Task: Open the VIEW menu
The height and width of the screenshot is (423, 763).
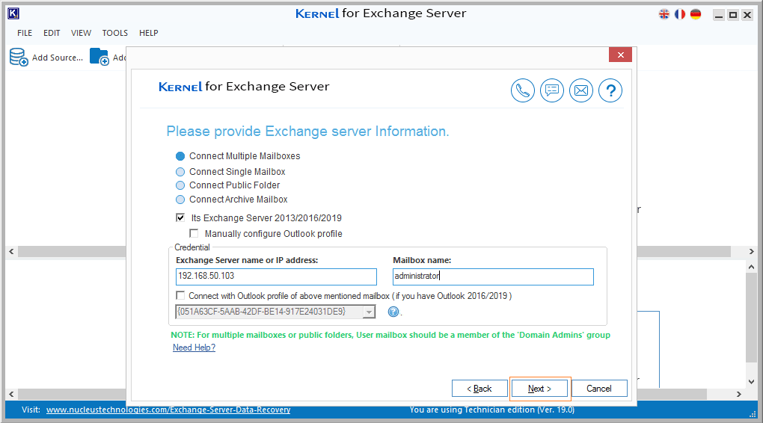Action: (81, 33)
